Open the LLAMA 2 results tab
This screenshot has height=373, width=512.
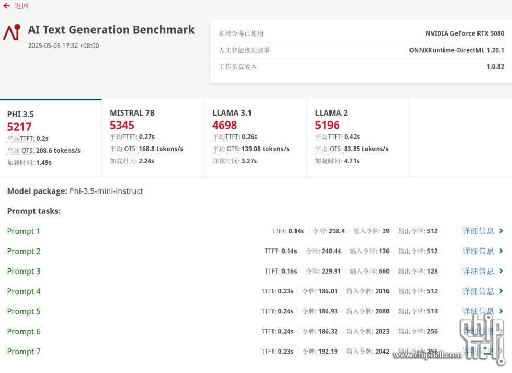click(358, 138)
